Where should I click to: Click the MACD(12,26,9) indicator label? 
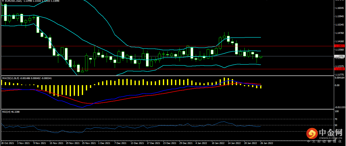(11, 78)
